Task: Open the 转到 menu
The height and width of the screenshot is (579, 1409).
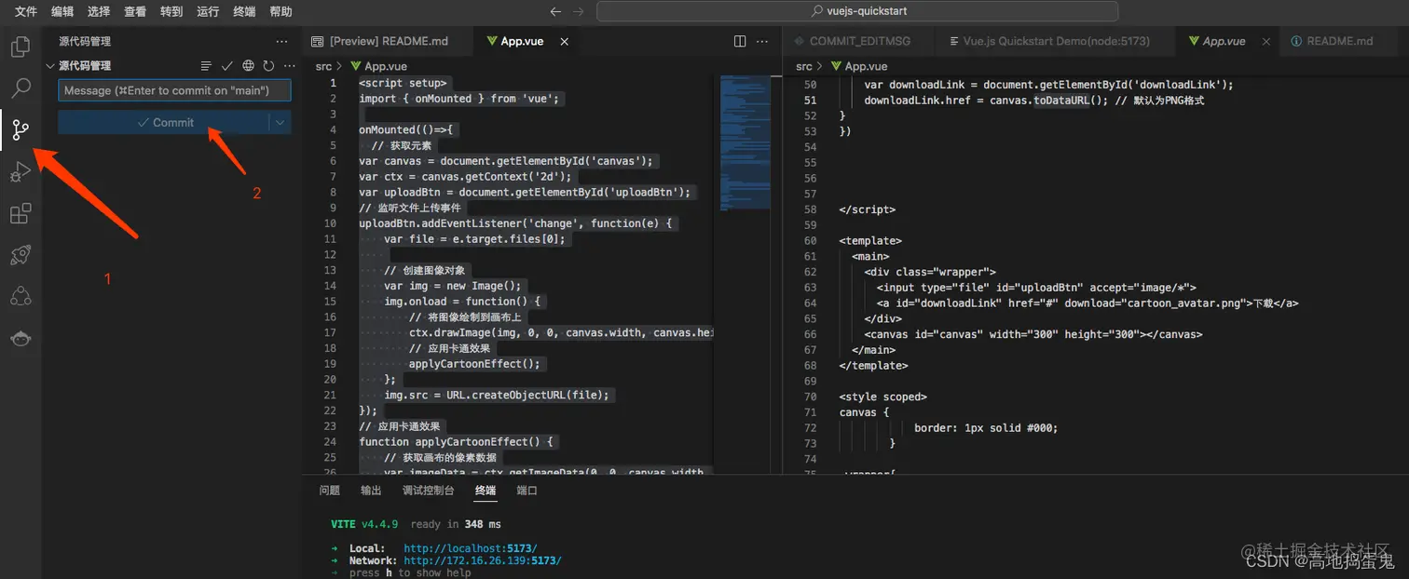Action: tap(171, 11)
